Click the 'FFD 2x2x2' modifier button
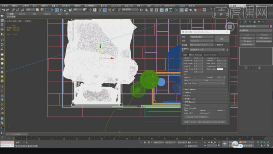This screenshot has width=273, height=154. click(x=247, y=38)
